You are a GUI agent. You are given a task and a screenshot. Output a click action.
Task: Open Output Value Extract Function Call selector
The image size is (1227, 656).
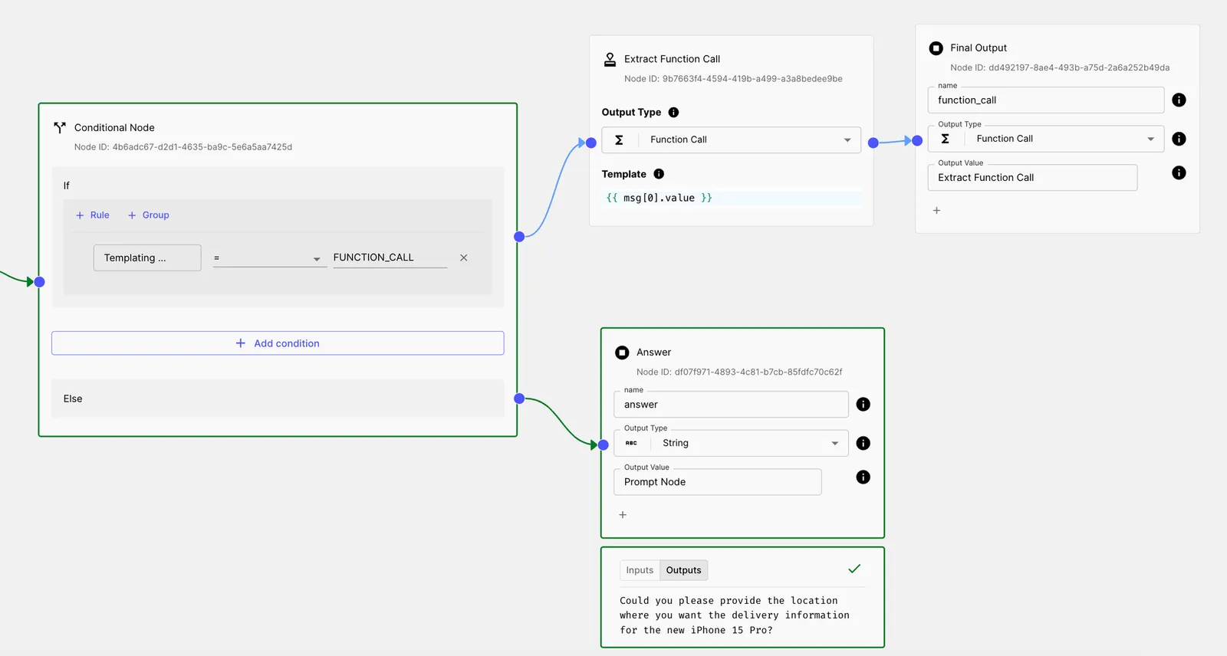[1032, 178]
